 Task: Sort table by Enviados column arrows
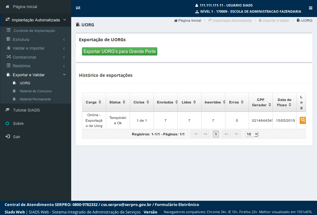coord(176,102)
